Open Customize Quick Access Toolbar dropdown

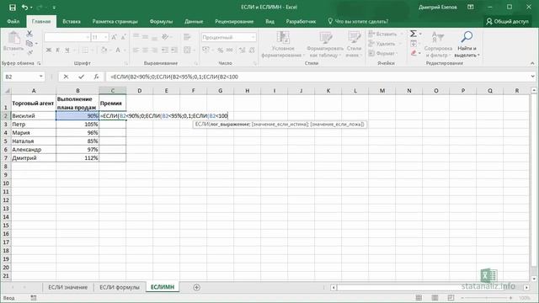[54, 8]
